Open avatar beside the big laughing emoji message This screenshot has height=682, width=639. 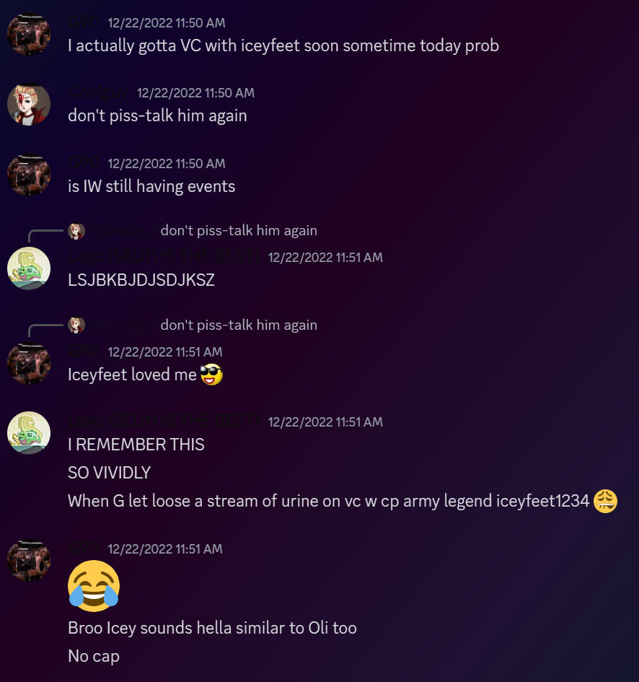pos(29,560)
